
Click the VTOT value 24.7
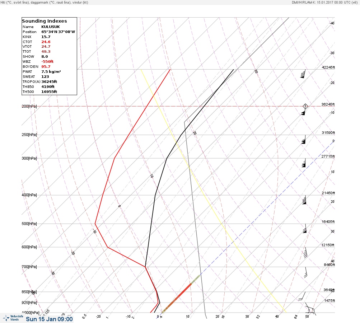[x=46, y=47]
